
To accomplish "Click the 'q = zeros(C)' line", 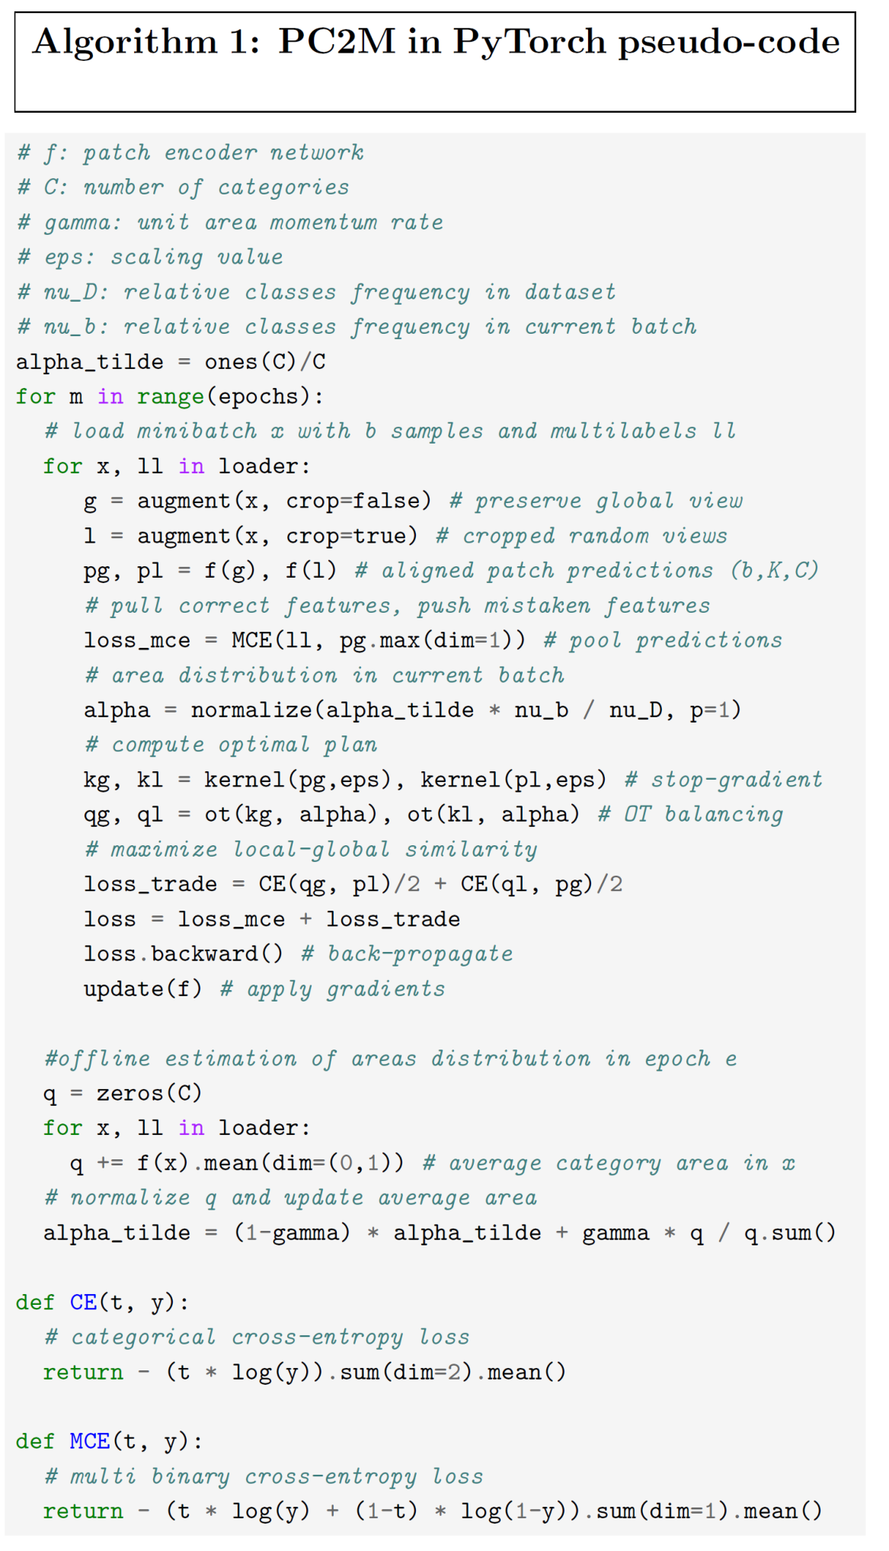I will tap(123, 1093).
